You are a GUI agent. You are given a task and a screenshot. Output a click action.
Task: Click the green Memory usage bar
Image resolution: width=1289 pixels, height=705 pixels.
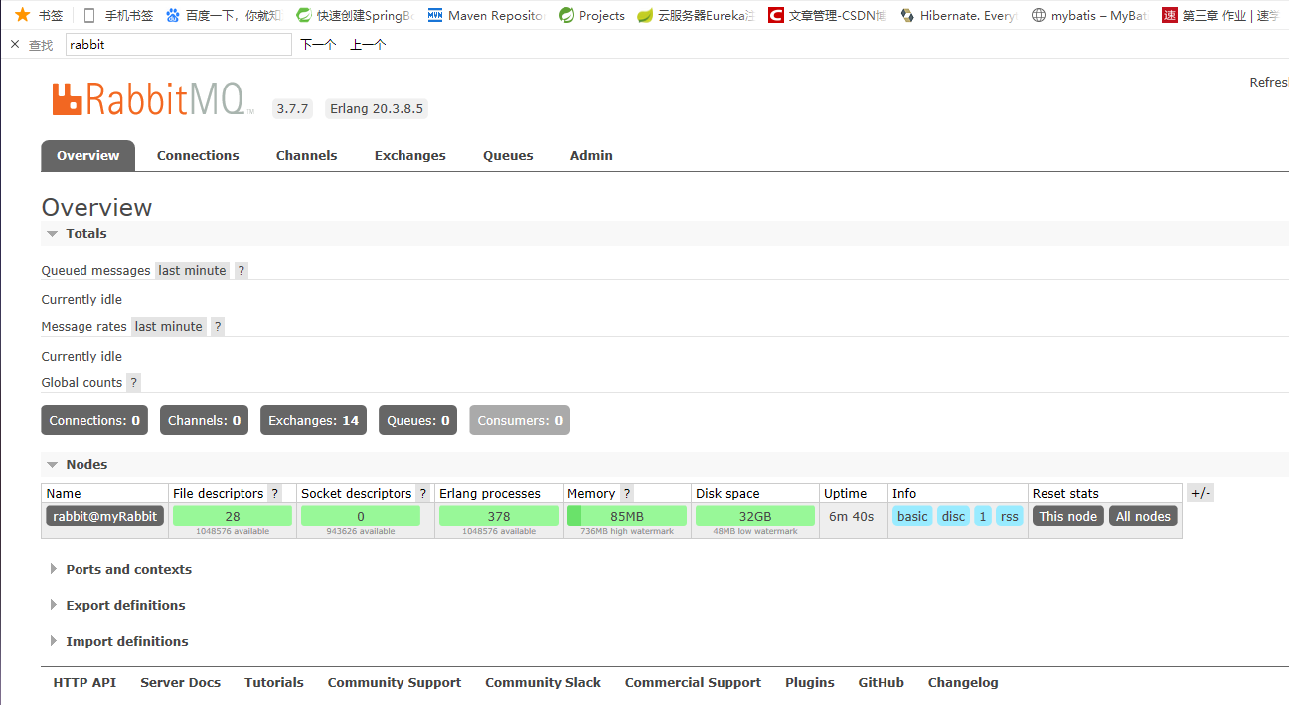[x=627, y=516]
